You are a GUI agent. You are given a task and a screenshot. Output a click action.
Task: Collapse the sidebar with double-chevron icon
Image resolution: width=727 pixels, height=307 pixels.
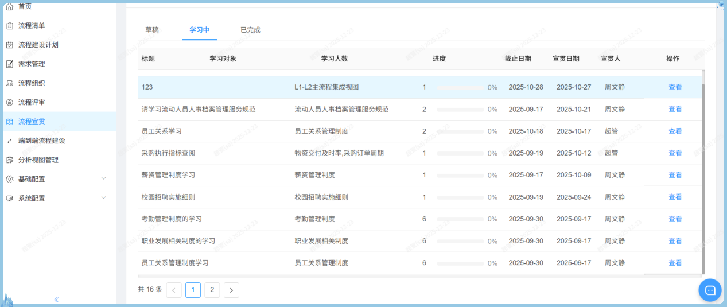point(57,300)
